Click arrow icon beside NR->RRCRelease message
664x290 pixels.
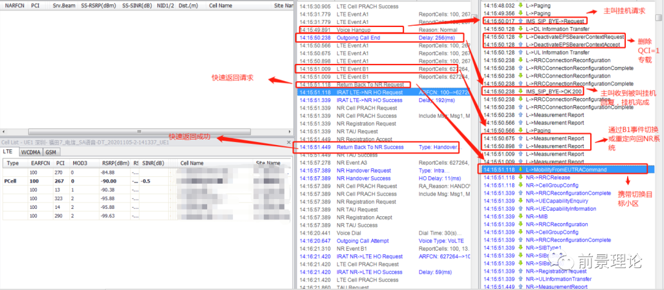coord(521,177)
